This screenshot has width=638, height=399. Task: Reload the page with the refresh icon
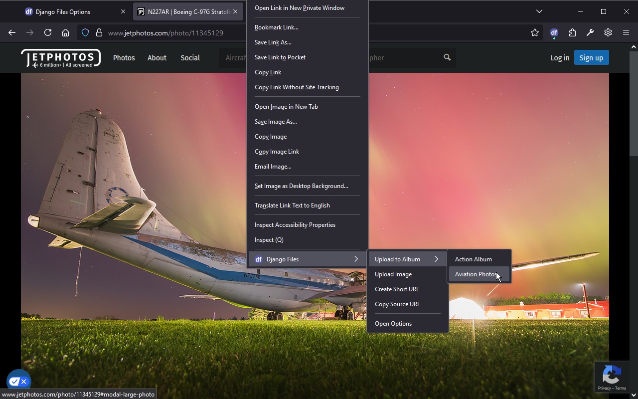coord(47,32)
